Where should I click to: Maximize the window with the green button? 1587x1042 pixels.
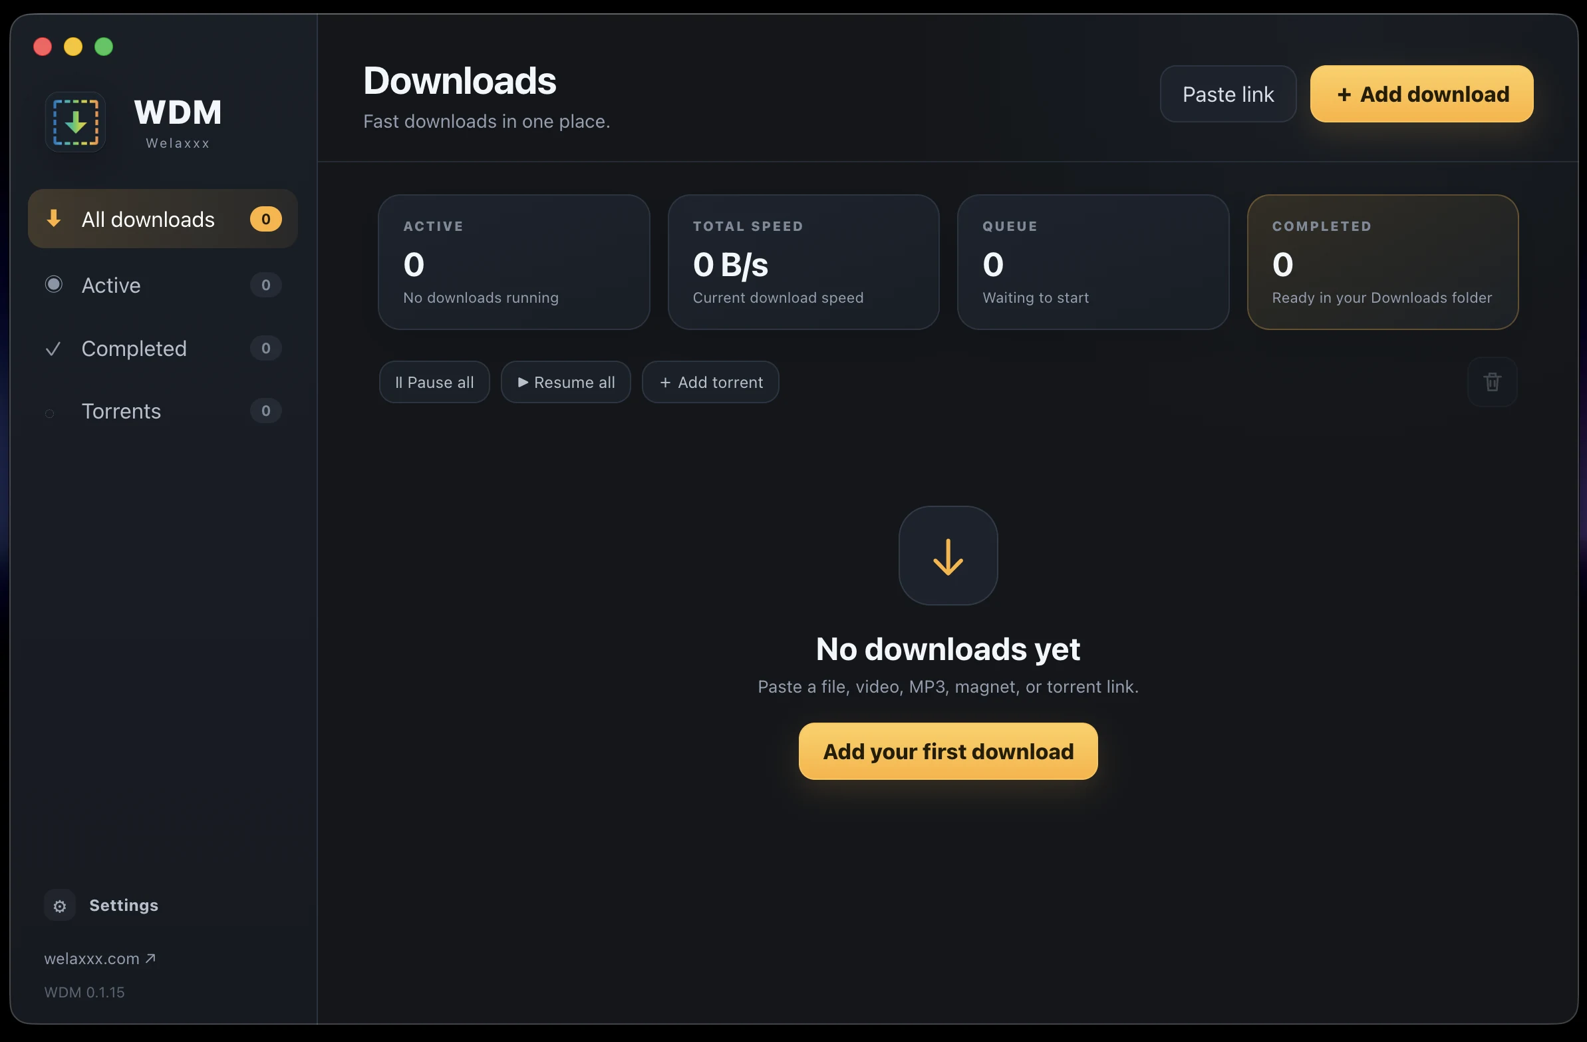click(104, 47)
